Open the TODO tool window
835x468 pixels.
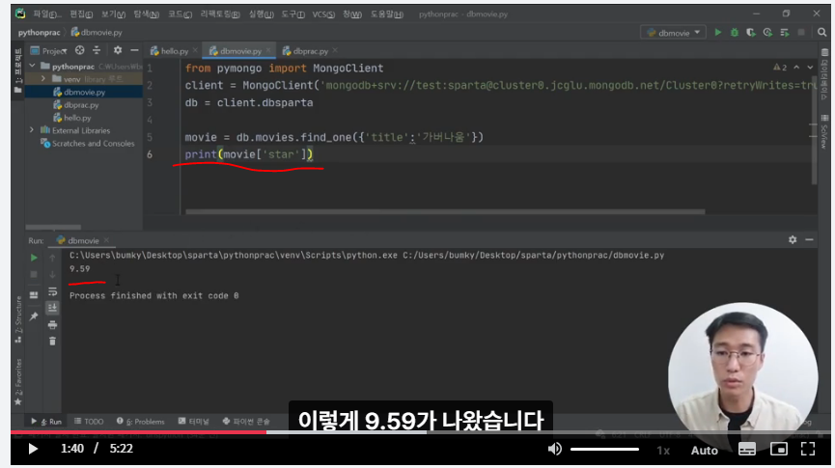point(89,421)
